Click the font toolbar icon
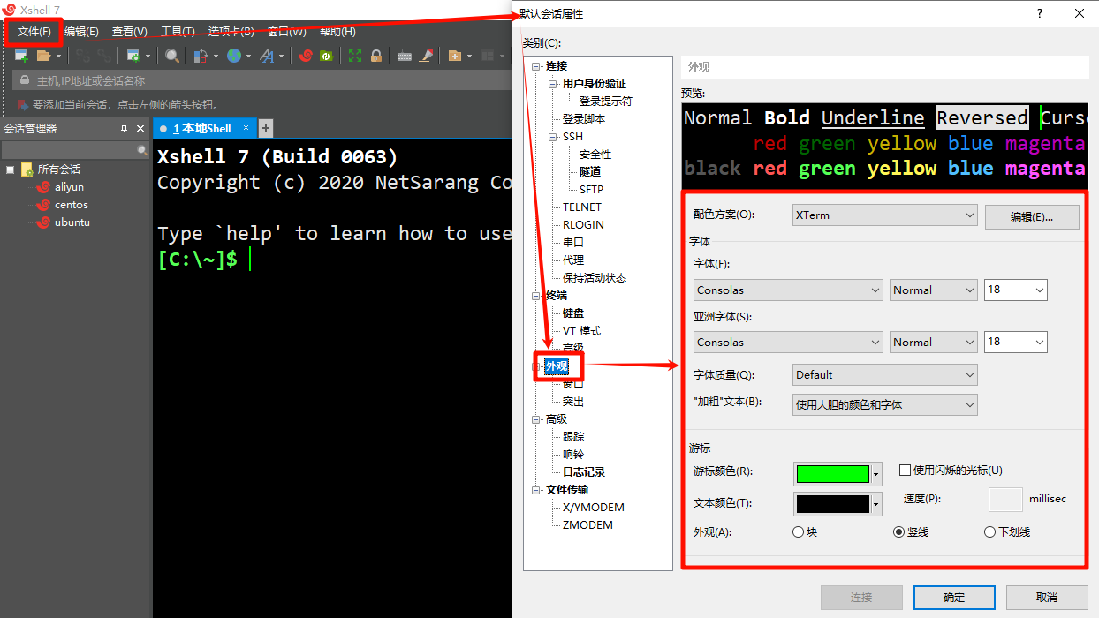This screenshot has height=618, width=1099. tap(267, 56)
